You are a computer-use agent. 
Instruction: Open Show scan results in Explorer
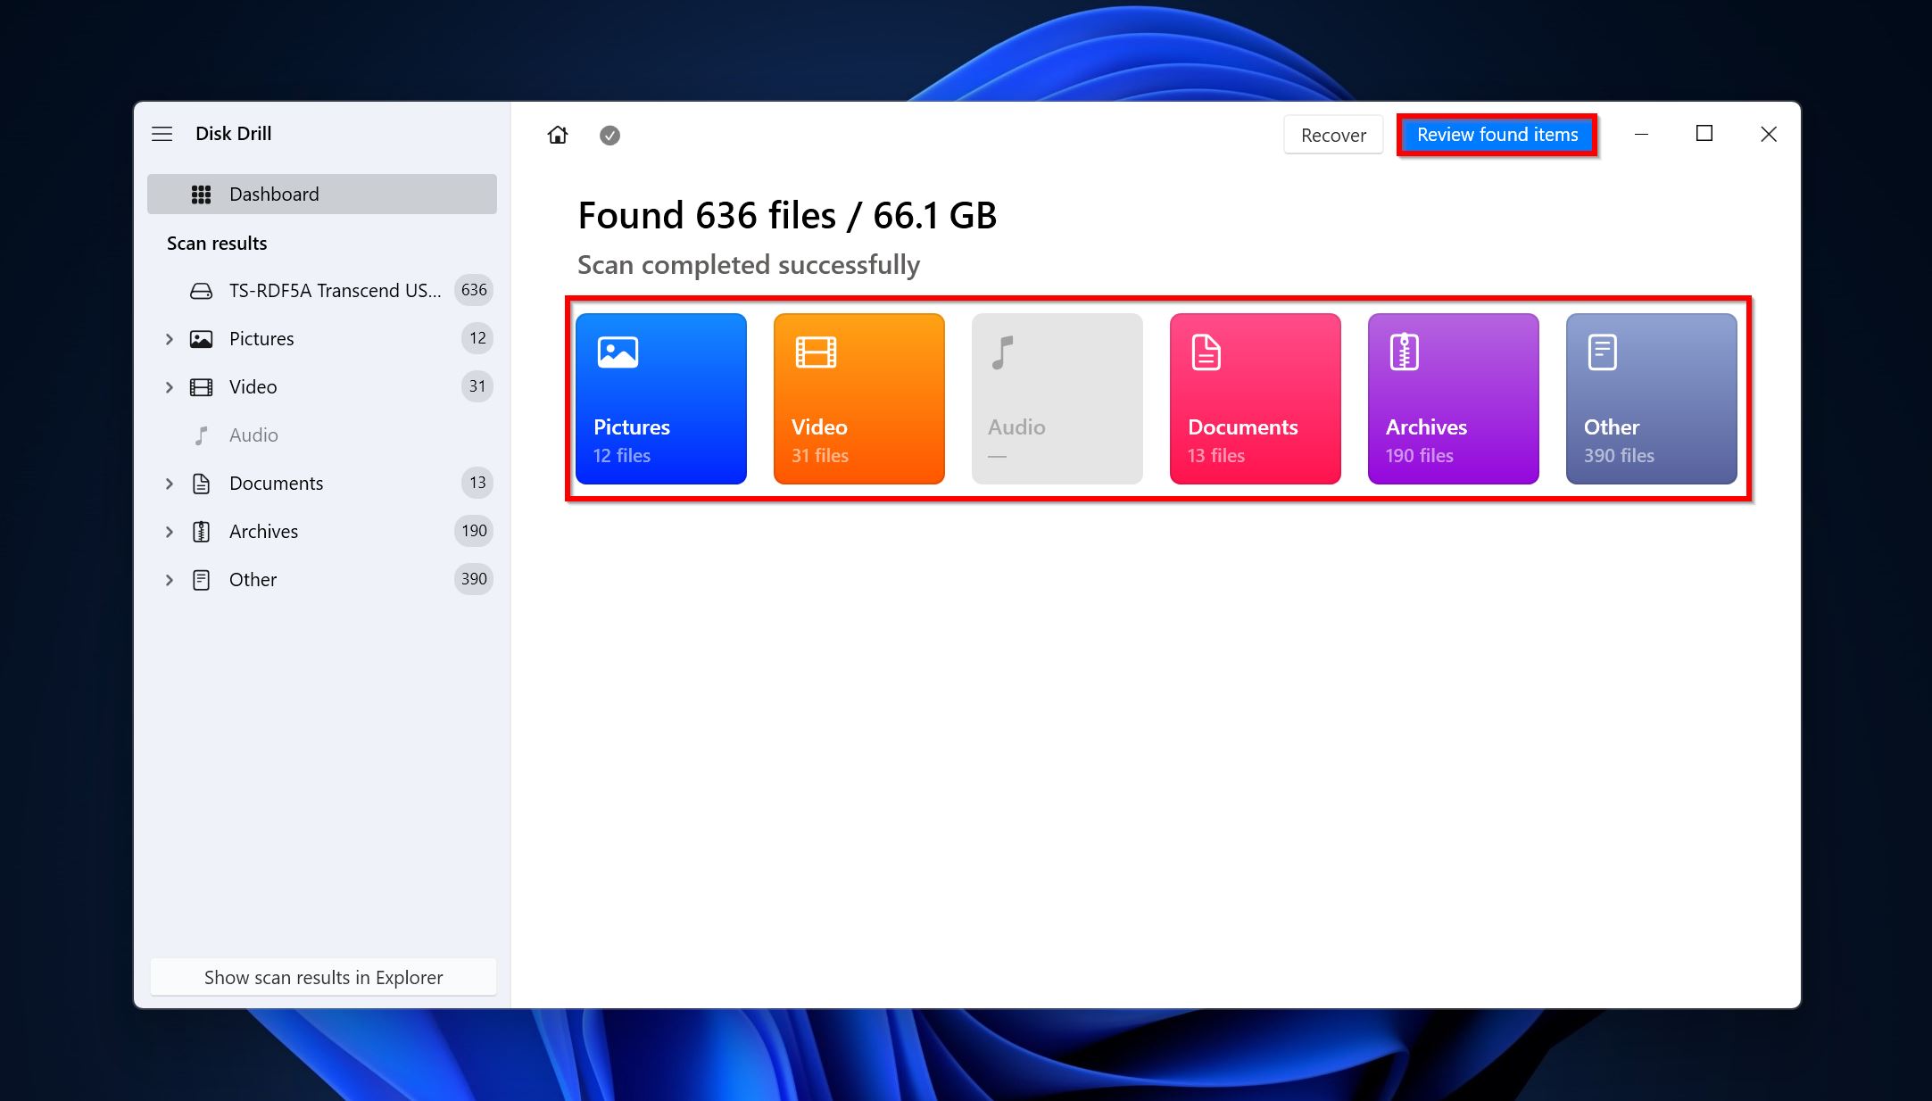pyautogui.click(x=324, y=978)
